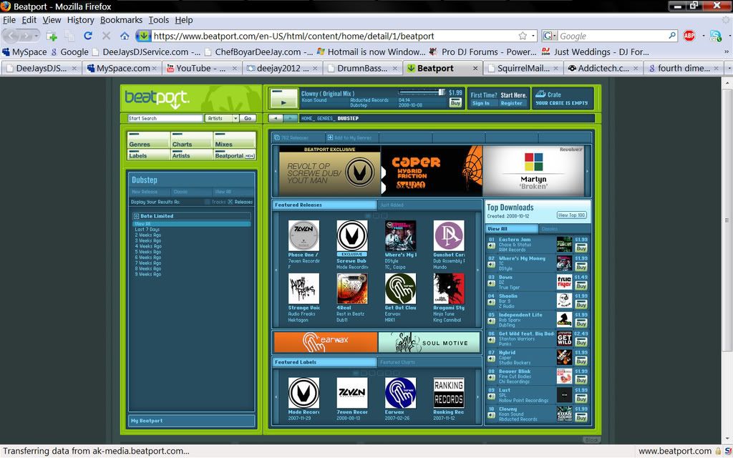Screen dimensions: 733x458
Task: Switch to the Just Added tab
Action: point(392,205)
